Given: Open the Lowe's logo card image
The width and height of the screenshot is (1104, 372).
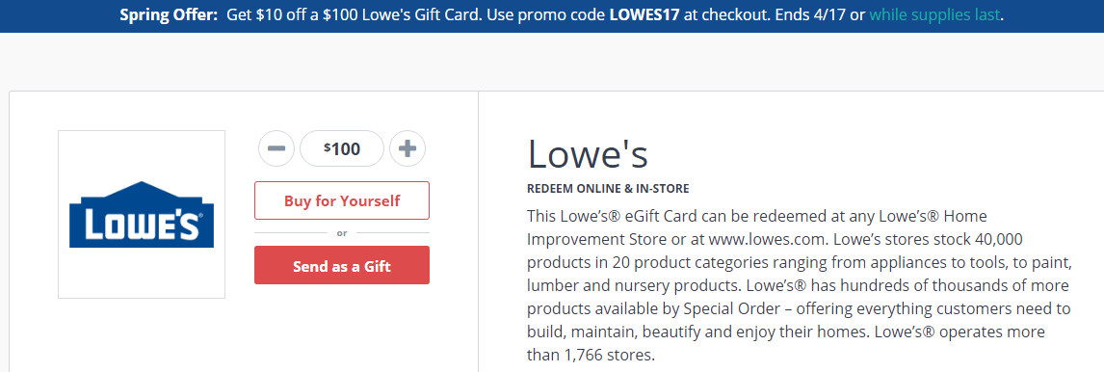Looking at the screenshot, I should point(142,214).
